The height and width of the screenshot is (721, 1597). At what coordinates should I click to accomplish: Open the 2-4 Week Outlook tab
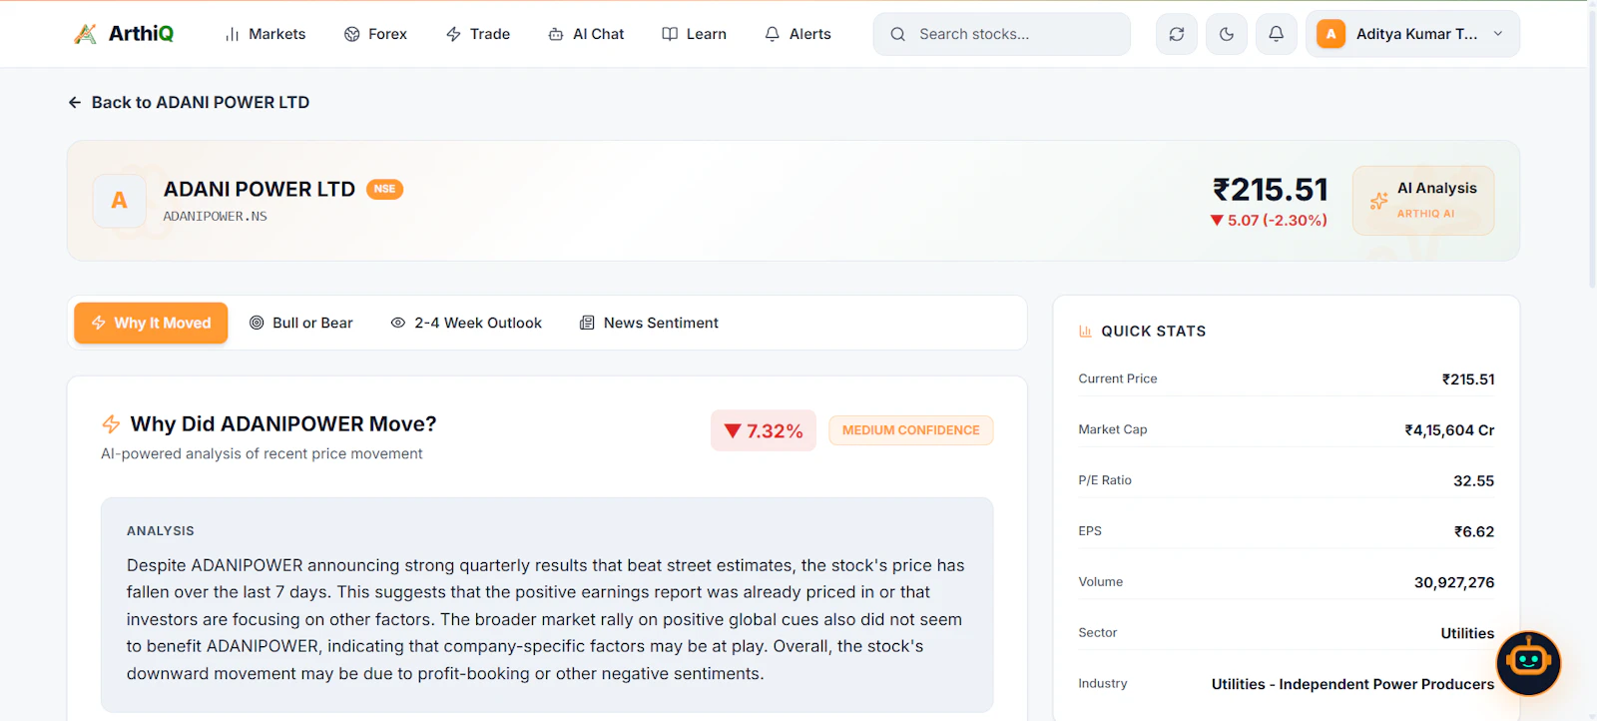pos(466,323)
